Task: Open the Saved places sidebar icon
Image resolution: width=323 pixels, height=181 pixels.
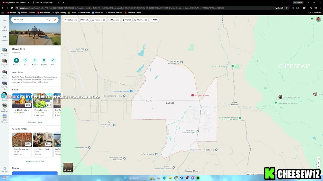Action: pos(4,28)
